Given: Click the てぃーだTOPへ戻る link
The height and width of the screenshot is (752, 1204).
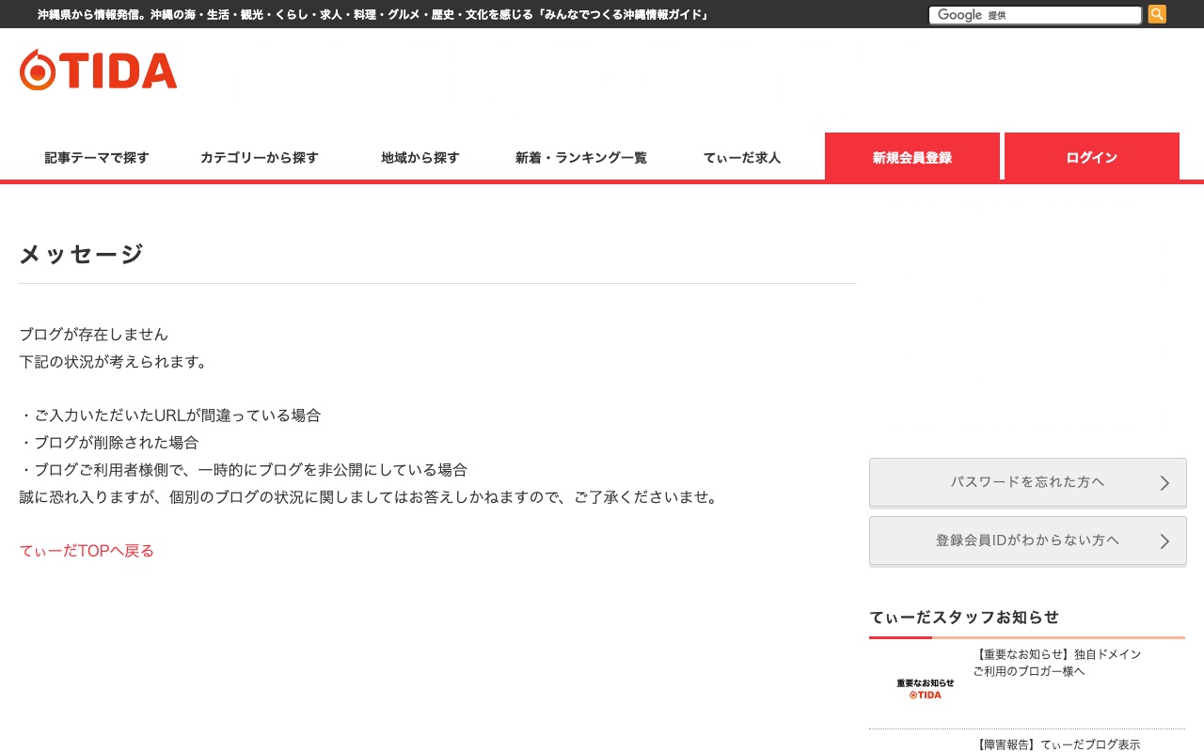Looking at the screenshot, I should 87,551.
